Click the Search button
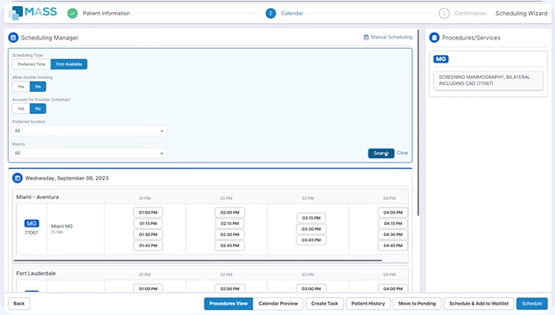This screenshot has width=555, height=315. click(381, 153)
